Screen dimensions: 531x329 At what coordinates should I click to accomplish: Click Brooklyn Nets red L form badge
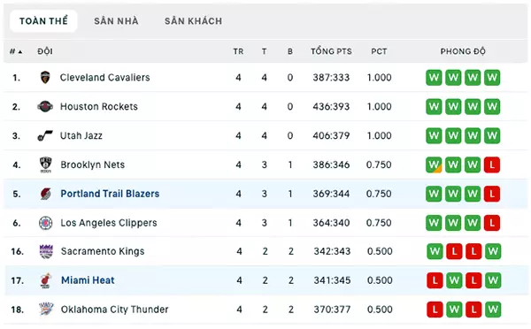pyautogui.click(x=492, y=164)
